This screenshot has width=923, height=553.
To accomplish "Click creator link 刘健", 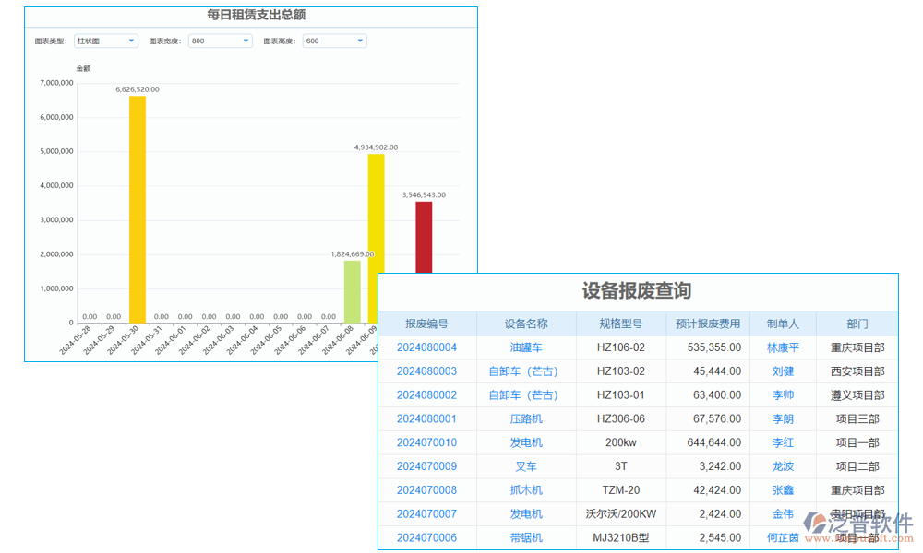I will [782, 371].
